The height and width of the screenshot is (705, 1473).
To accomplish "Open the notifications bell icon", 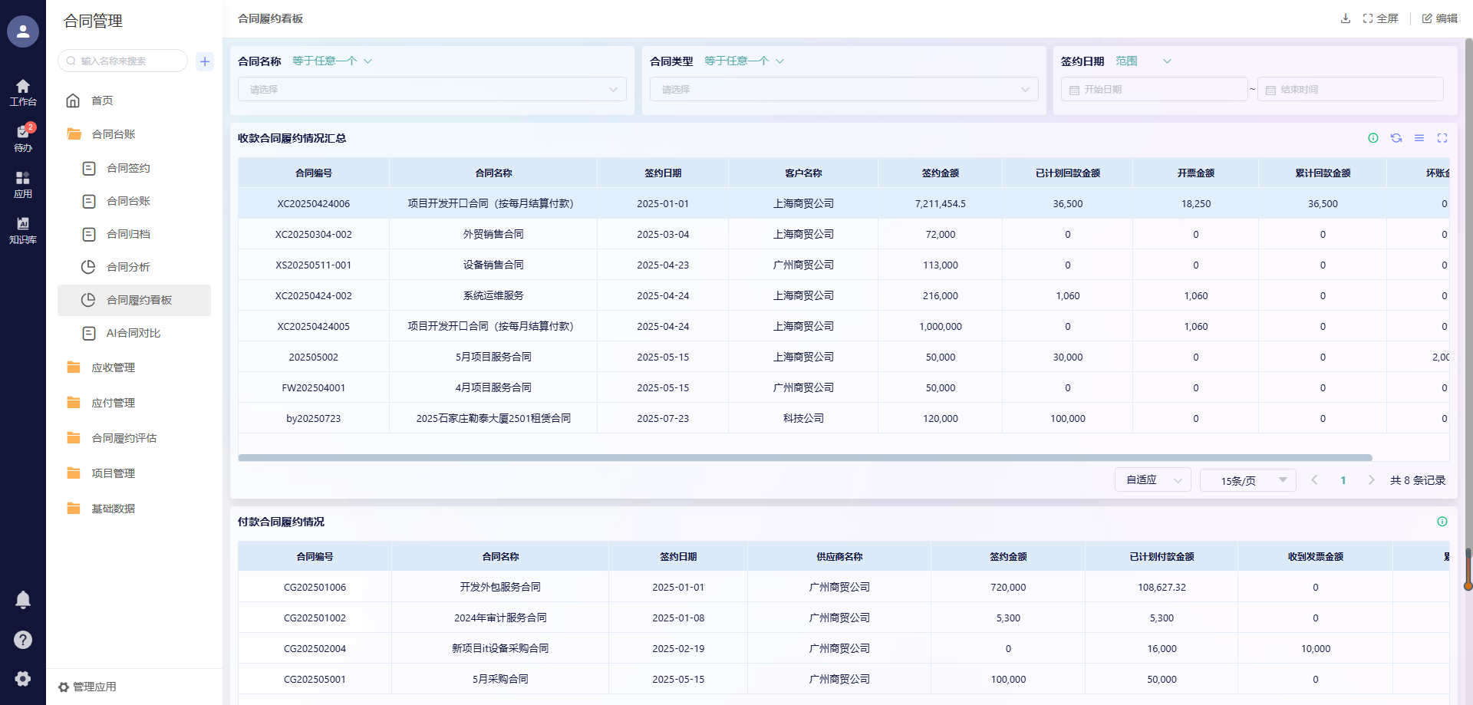I will coord(23,599).
